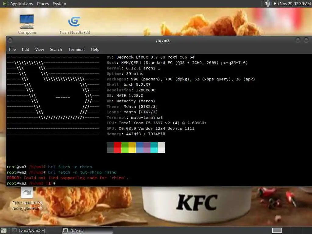
Task: Click the 'Icons: menta [GTK2/3]' line
Action: 132,112
